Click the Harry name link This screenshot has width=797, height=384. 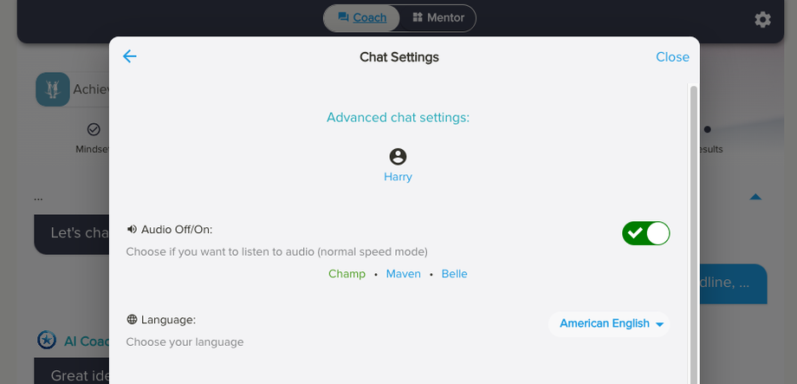tap(398, 177)
